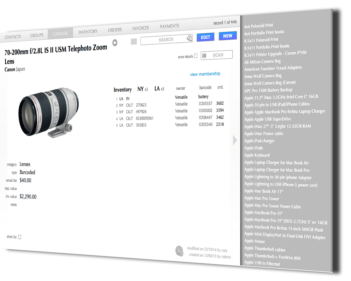
Task: Select Apple Laptop Charger for Mac Book Air
Action: pos(276,163)
